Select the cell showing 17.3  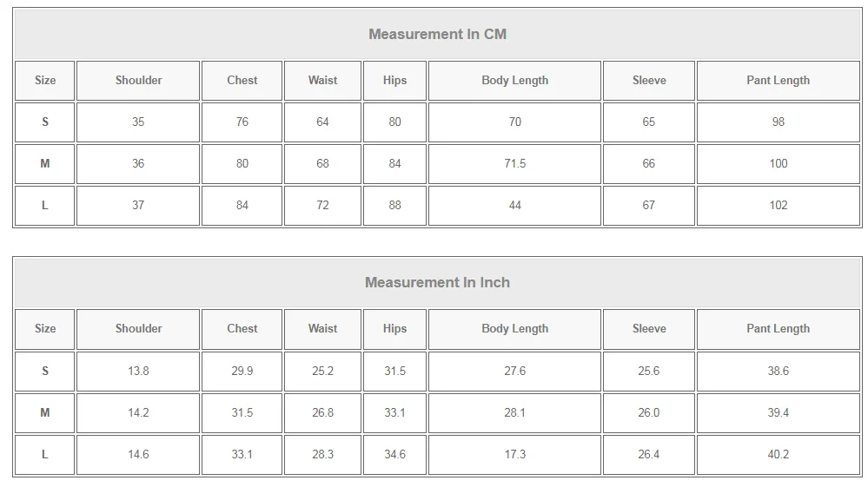coord(514,455)
